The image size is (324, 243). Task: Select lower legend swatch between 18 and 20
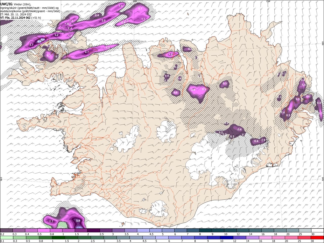[278, 237]
